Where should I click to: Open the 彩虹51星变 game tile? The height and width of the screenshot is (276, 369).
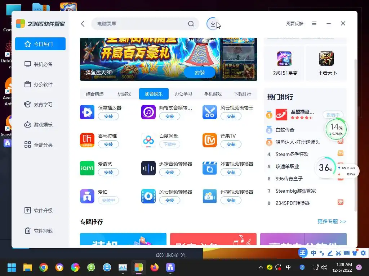click(x=285, y=63)
